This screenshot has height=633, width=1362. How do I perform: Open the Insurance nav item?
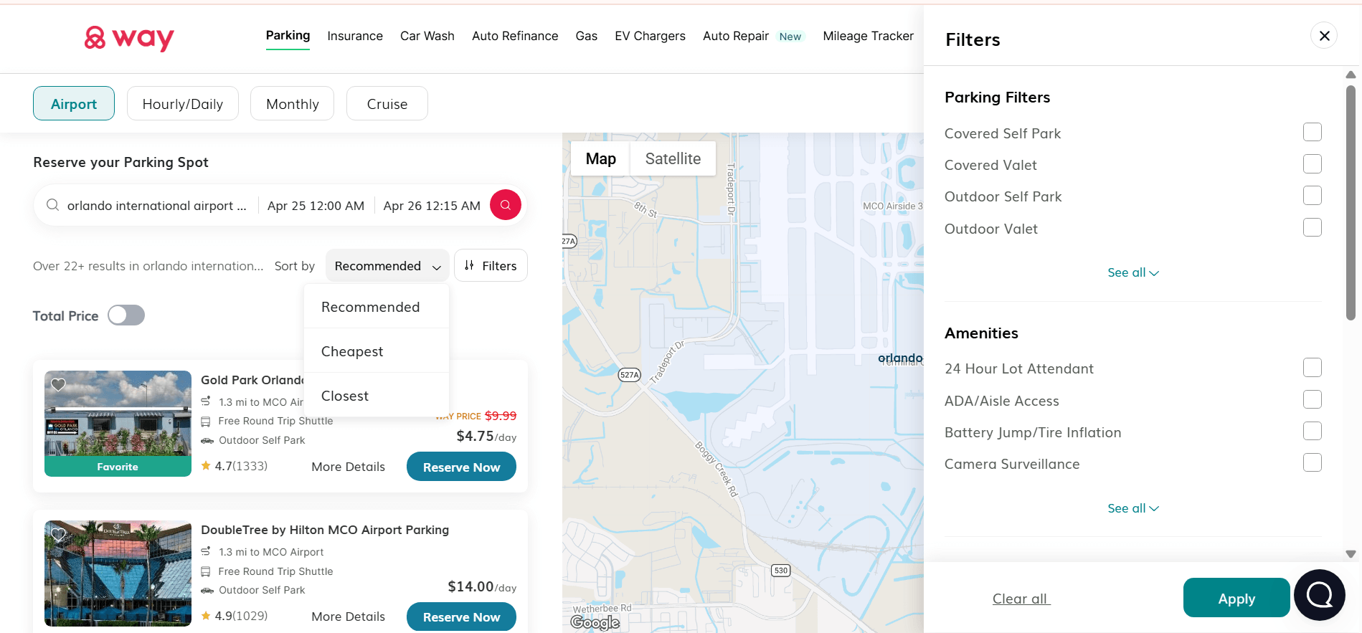pos(355,36)
